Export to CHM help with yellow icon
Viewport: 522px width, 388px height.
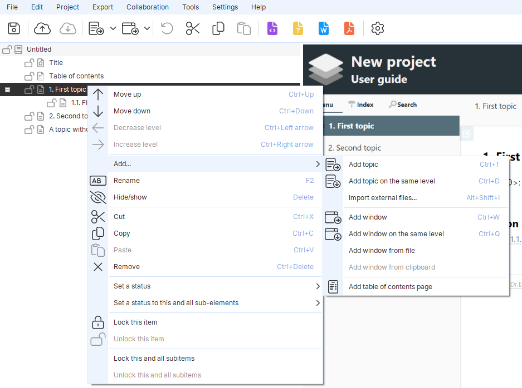298,28
